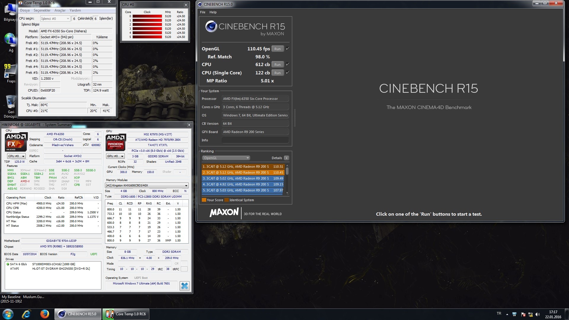Click Muslum.Gu... desktop file

33,297
